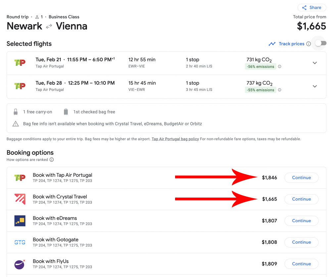Click the How options are ranked text
The image size is (331, 277).
(27, 160)
